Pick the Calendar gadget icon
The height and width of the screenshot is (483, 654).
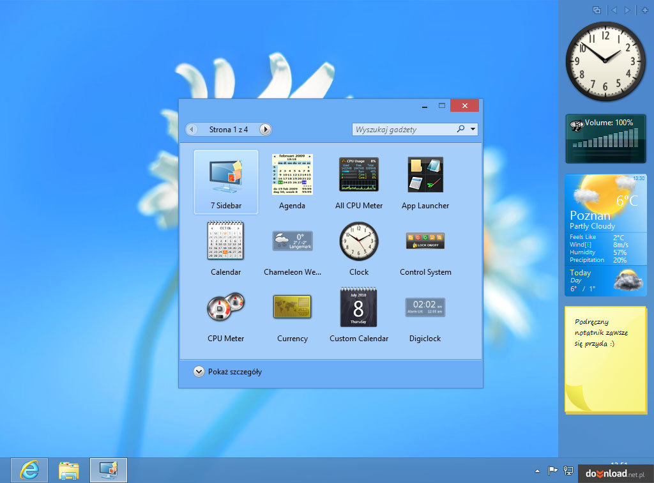tap(225, 241)
